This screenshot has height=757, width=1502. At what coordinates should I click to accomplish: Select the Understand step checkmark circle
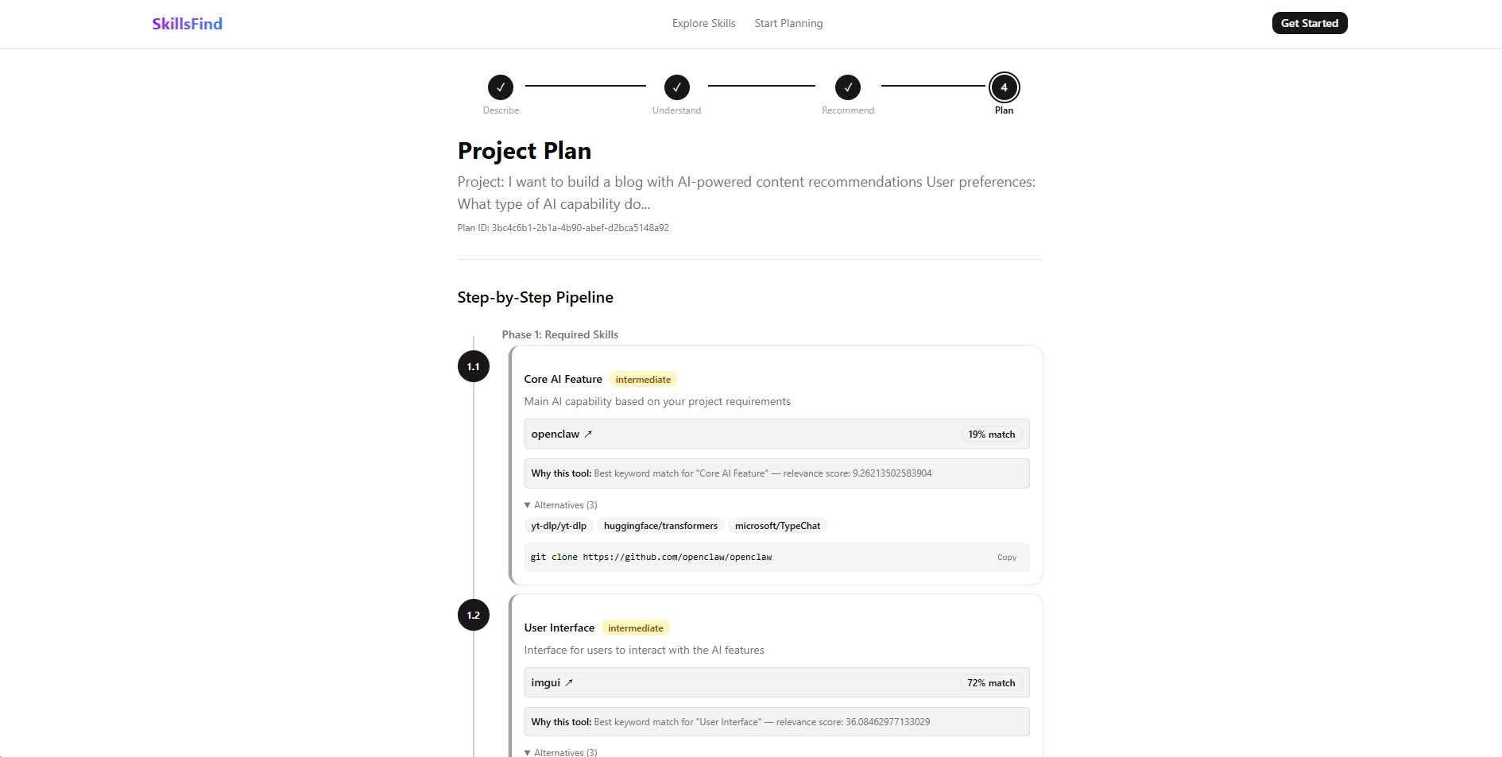[x=677, y=87]
